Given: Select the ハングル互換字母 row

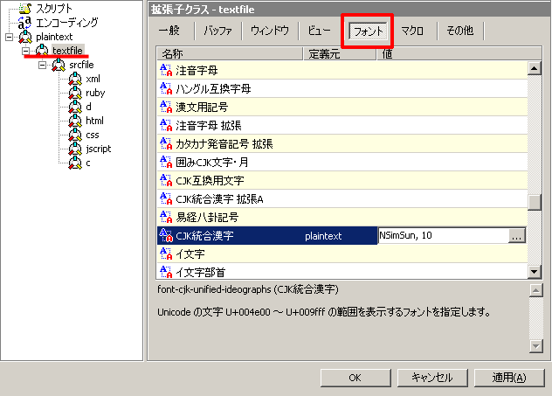Looking at the screenshot, I should [x=342, y=88].
